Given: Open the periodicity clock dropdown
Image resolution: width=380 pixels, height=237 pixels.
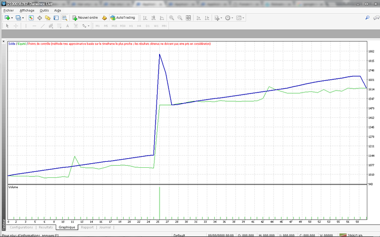Looking at the screenshot, I should [x=230, y=18].
